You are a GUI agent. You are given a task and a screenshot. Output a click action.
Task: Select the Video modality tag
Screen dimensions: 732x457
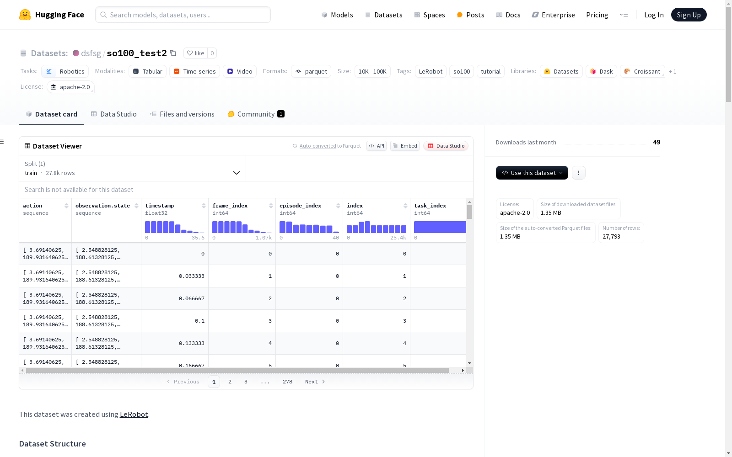click(240, 72)
